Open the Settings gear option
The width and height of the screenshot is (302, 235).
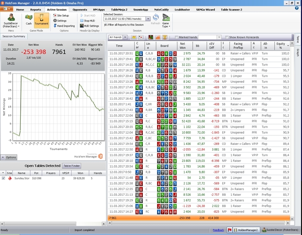point(60,21)
